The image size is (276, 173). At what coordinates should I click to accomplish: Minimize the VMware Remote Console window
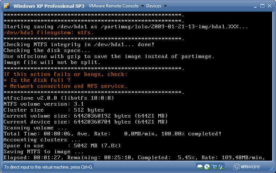255,6
